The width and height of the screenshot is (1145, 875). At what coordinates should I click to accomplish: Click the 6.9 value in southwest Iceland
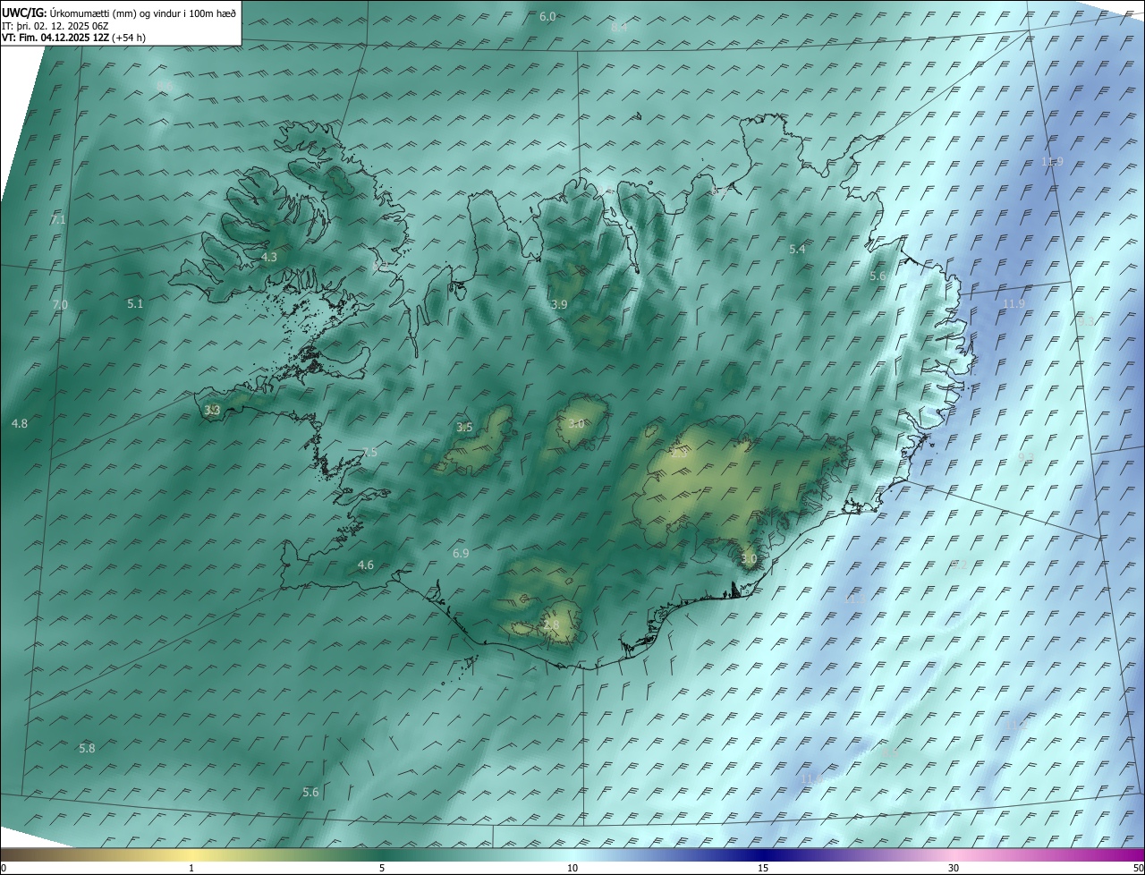click(x=461, y=554)
